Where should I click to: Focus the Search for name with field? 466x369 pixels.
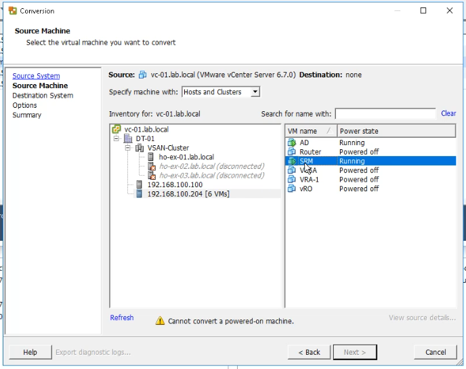pyautogui.click(x=385, y=114)
